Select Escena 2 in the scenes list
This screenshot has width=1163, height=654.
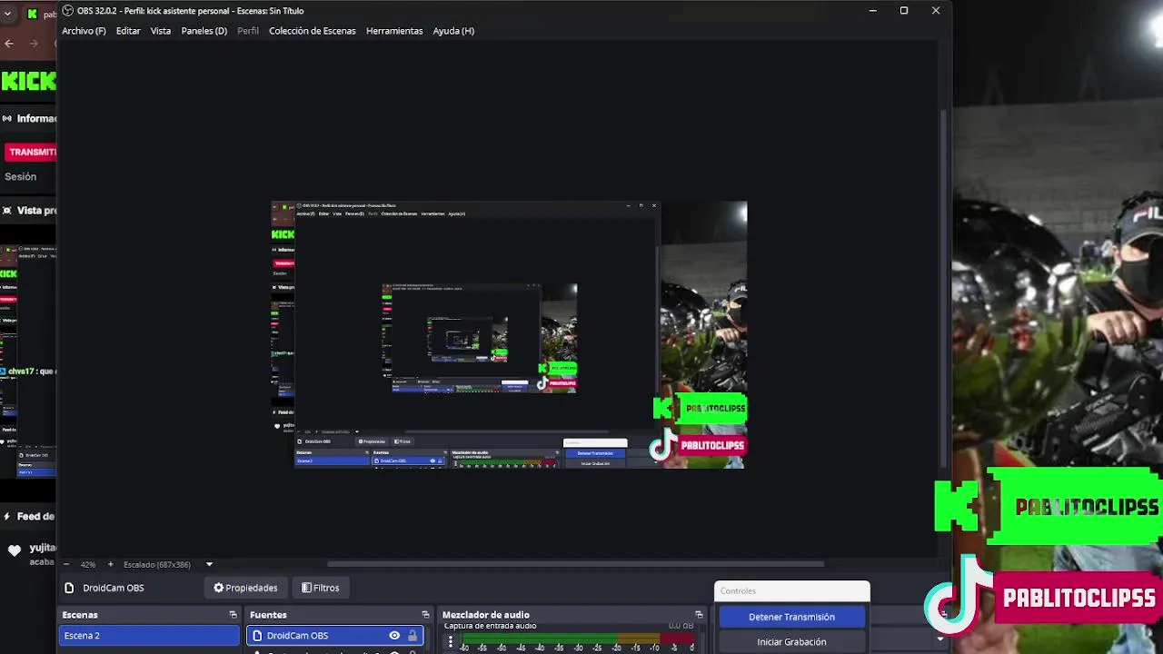pyautogui.click(x=149, y=635)
